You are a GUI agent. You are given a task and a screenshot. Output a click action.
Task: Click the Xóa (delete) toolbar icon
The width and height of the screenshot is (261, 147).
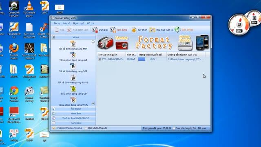pos(57,30)
